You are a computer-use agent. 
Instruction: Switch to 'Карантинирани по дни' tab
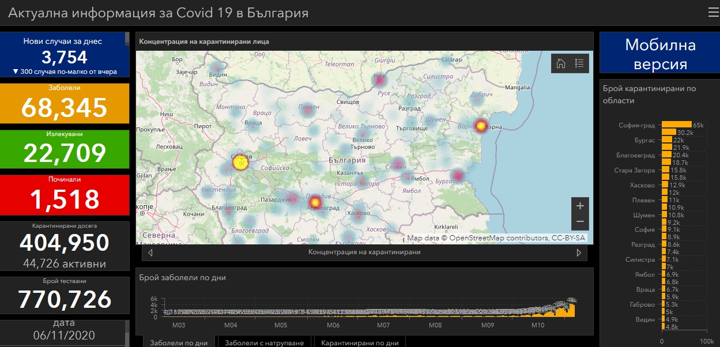point(360,342)
